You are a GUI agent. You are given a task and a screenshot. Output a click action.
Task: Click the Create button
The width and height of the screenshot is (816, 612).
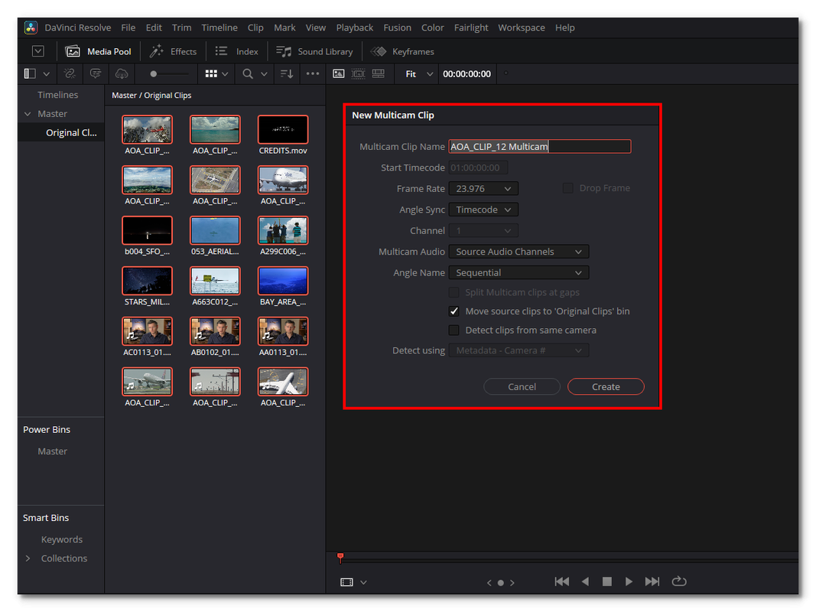click(606, 386)
